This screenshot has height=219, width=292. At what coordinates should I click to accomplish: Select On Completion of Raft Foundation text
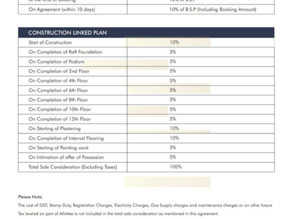65,52
